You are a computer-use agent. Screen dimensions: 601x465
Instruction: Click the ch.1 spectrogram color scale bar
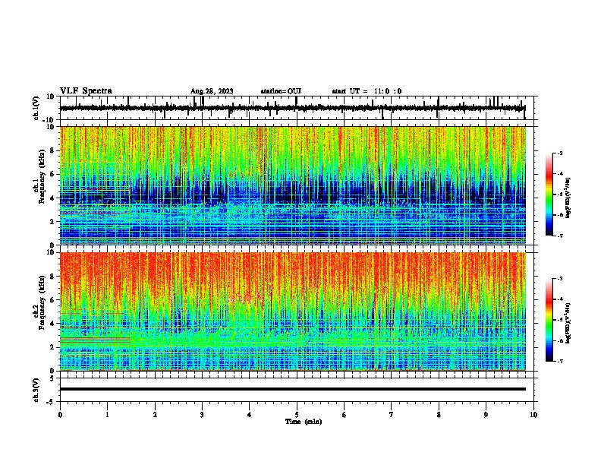point(549,195)
